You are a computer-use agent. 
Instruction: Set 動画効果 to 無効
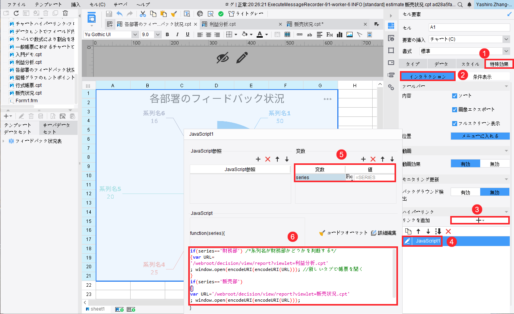(495, 164)
